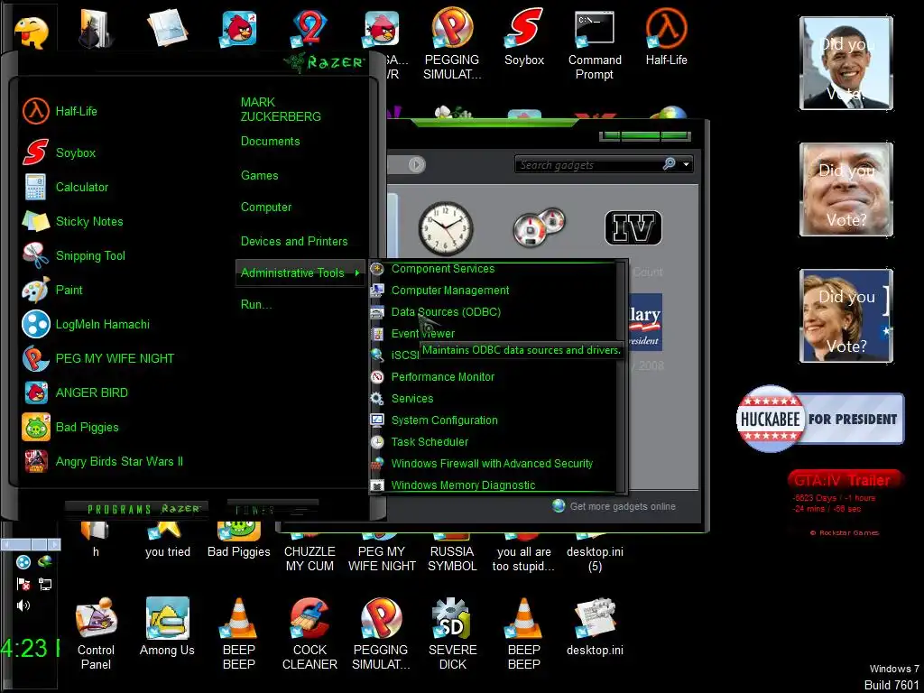Open the Run... dialog

click(256, 305)
